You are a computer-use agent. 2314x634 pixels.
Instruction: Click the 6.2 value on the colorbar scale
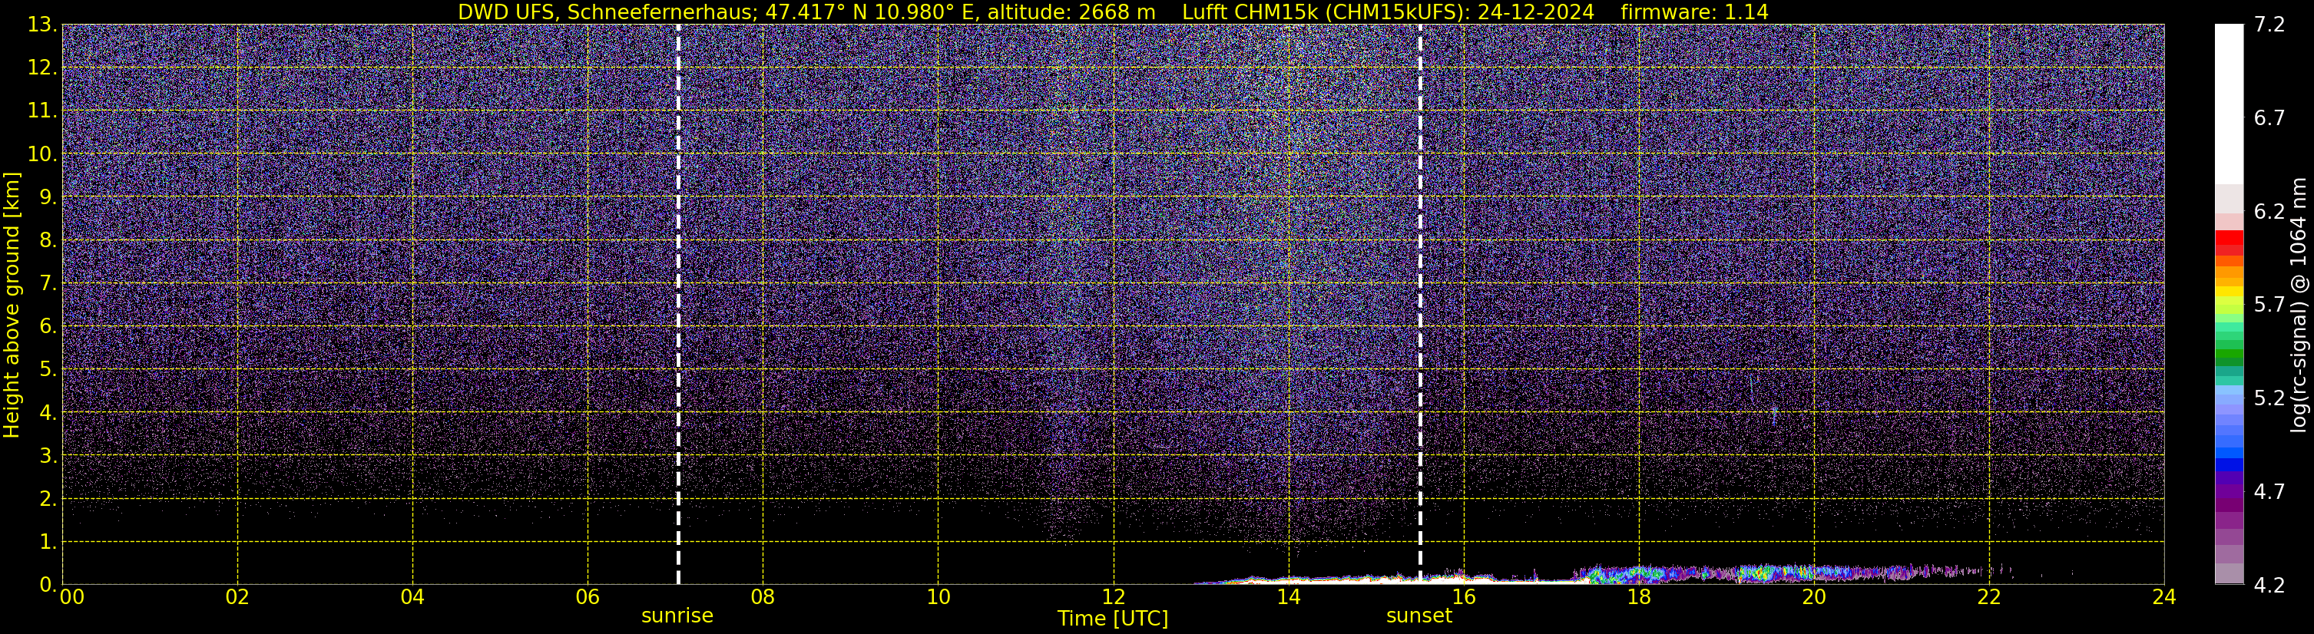click(2269, 211)
